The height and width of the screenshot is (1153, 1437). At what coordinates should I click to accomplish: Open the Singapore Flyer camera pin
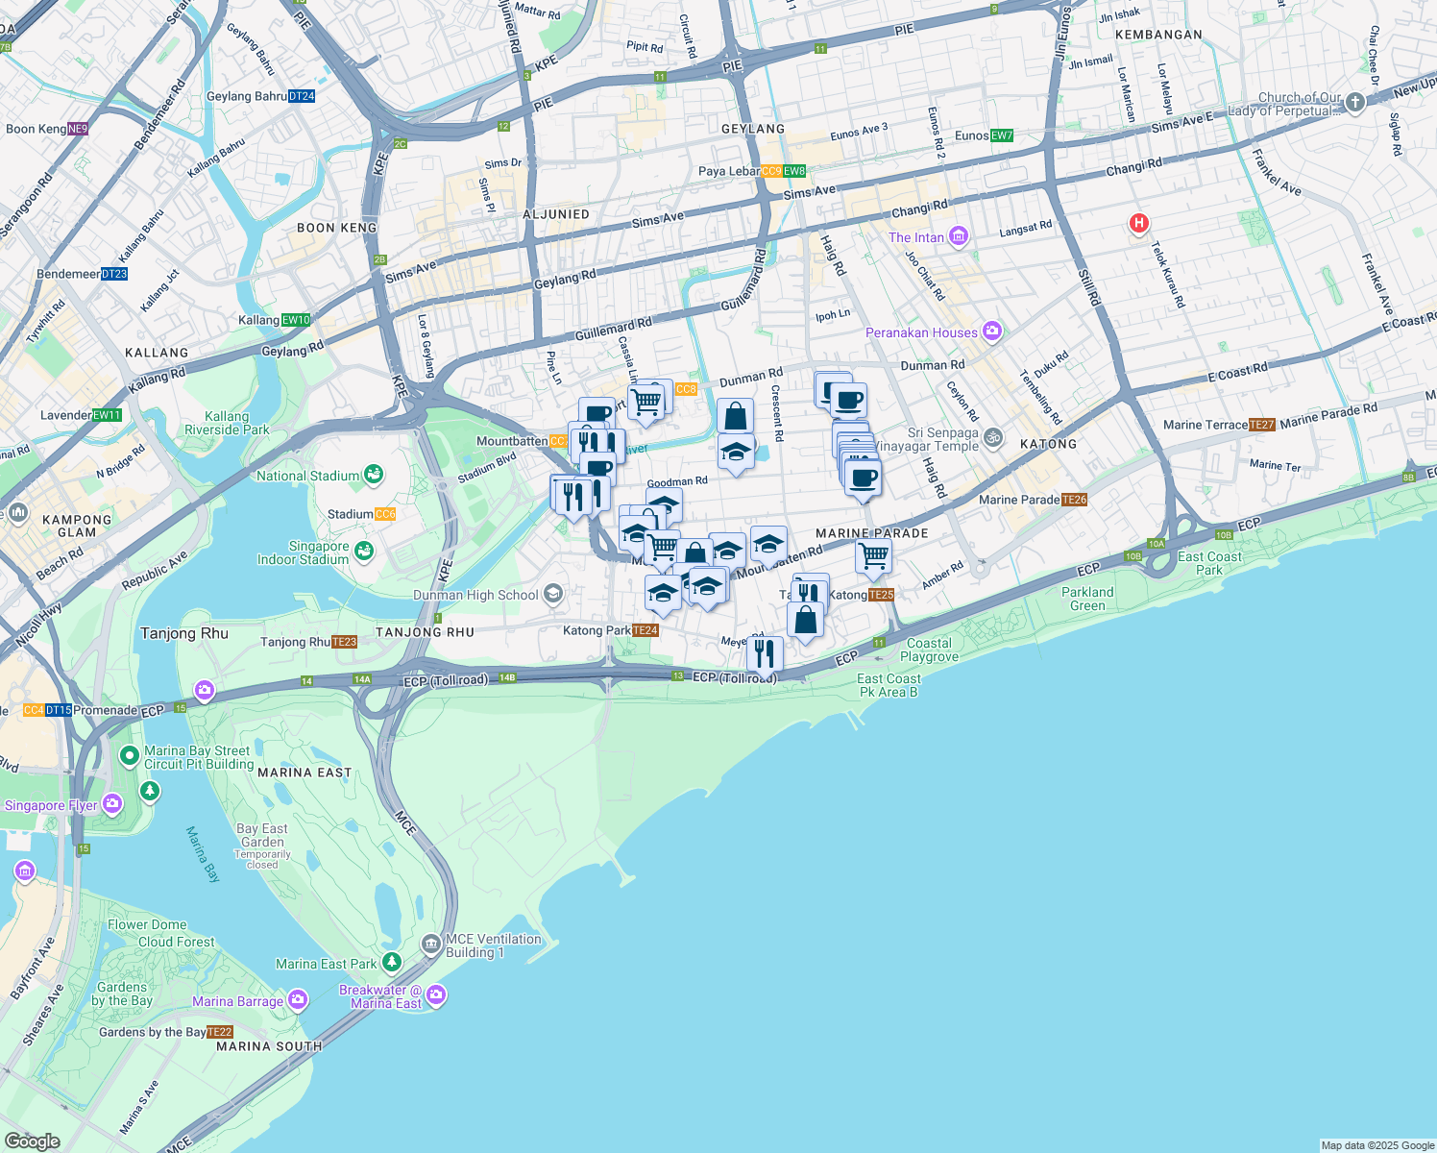click(112, 803)
